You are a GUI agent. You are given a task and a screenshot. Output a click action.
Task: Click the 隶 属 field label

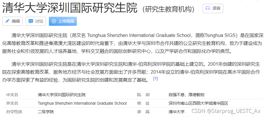pos(143,112)
